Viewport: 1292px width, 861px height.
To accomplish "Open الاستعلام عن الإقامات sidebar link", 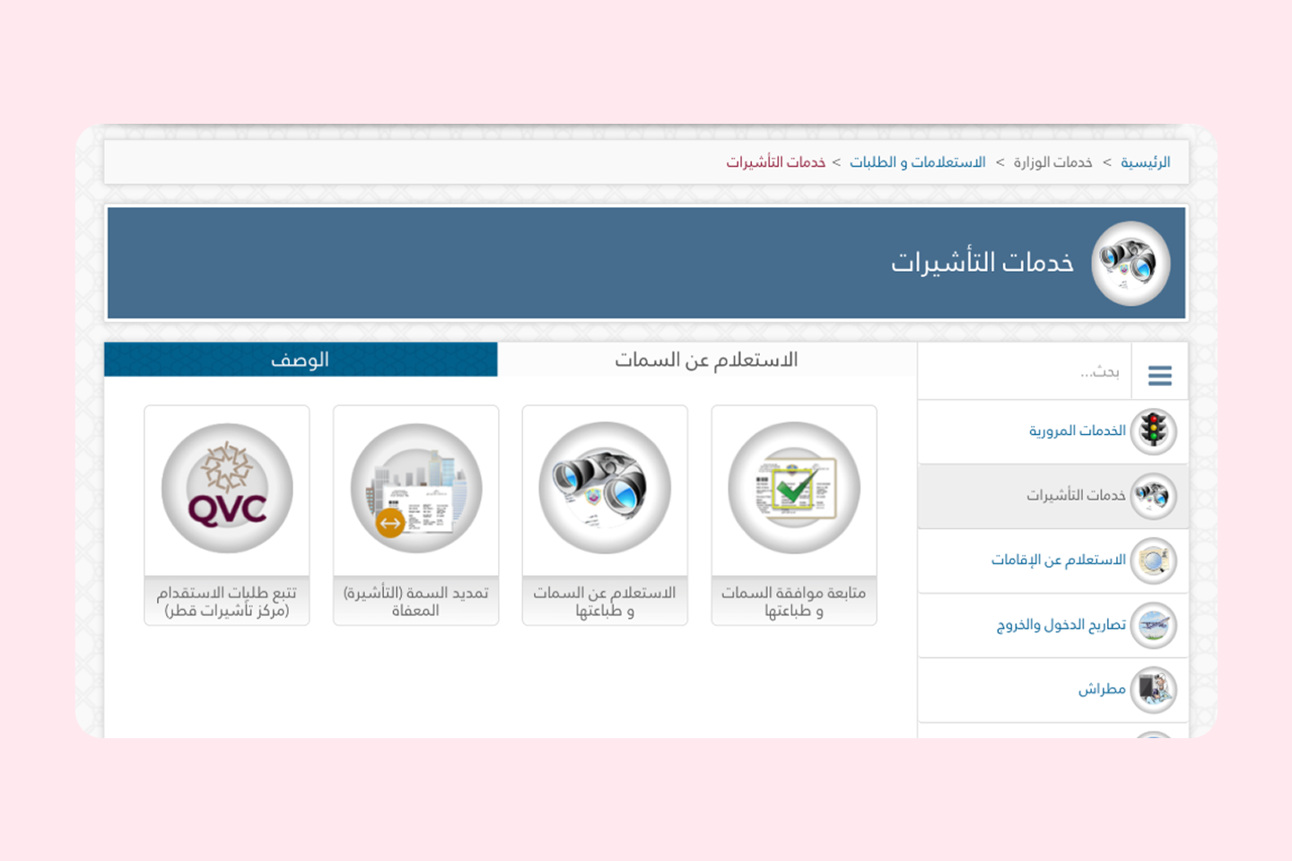I will (x=1059, y=561).
